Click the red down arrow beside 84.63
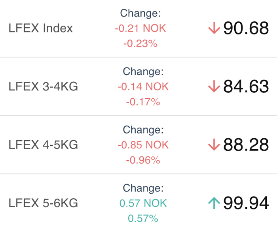The width and height of the screenshot is (277, 231). point(214,86)
